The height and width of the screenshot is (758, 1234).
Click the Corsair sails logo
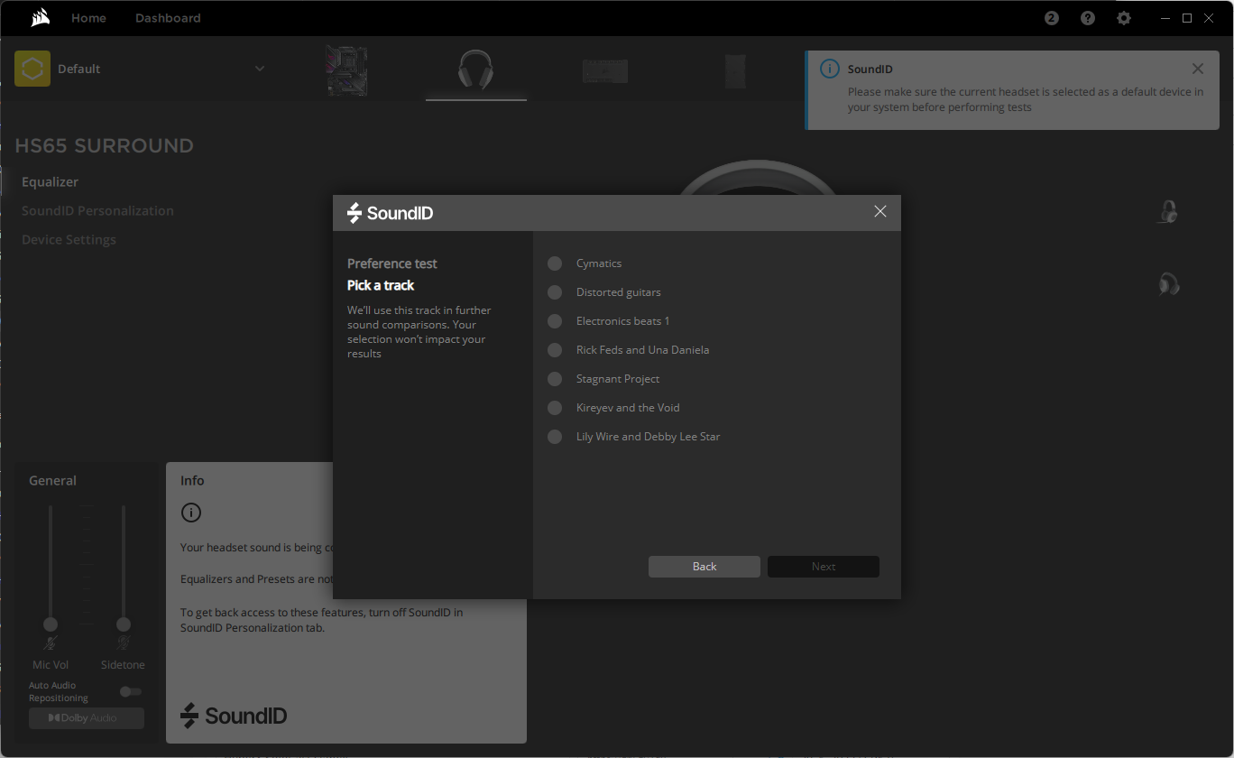[x=40, y=18]
